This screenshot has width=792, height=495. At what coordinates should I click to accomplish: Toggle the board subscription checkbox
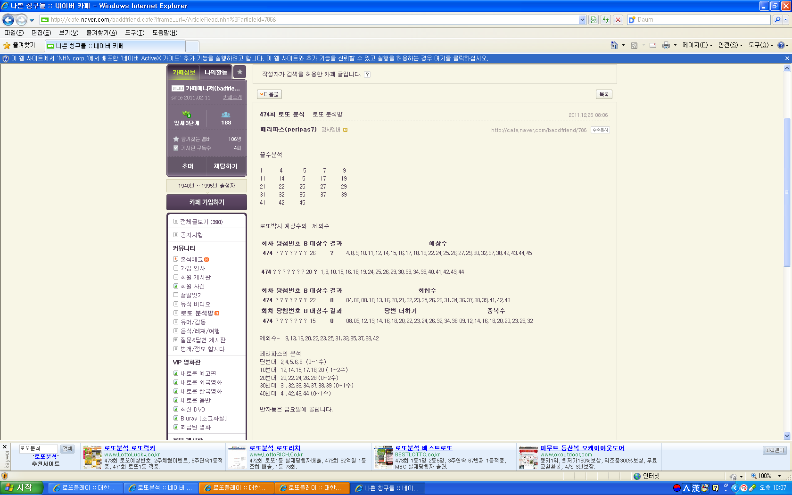click(x=176, y=148)
